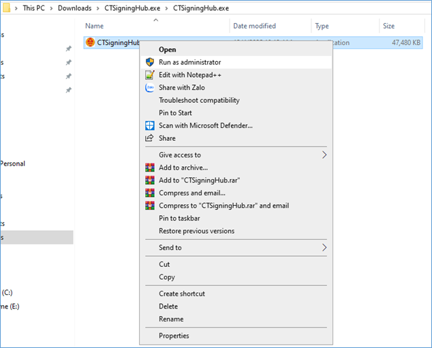Click the Zalo icon in context menu
The height and width of the screenshot is (348, 432).
(150, 88)
